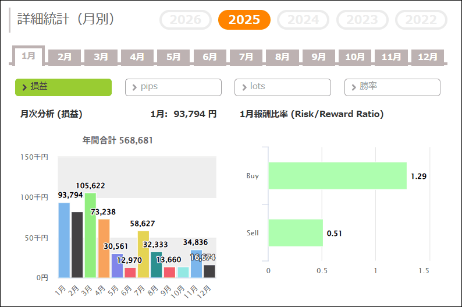Switch to the 2月 tab
This screenshot has width=462, height=307.
click(x=65, y=57)
